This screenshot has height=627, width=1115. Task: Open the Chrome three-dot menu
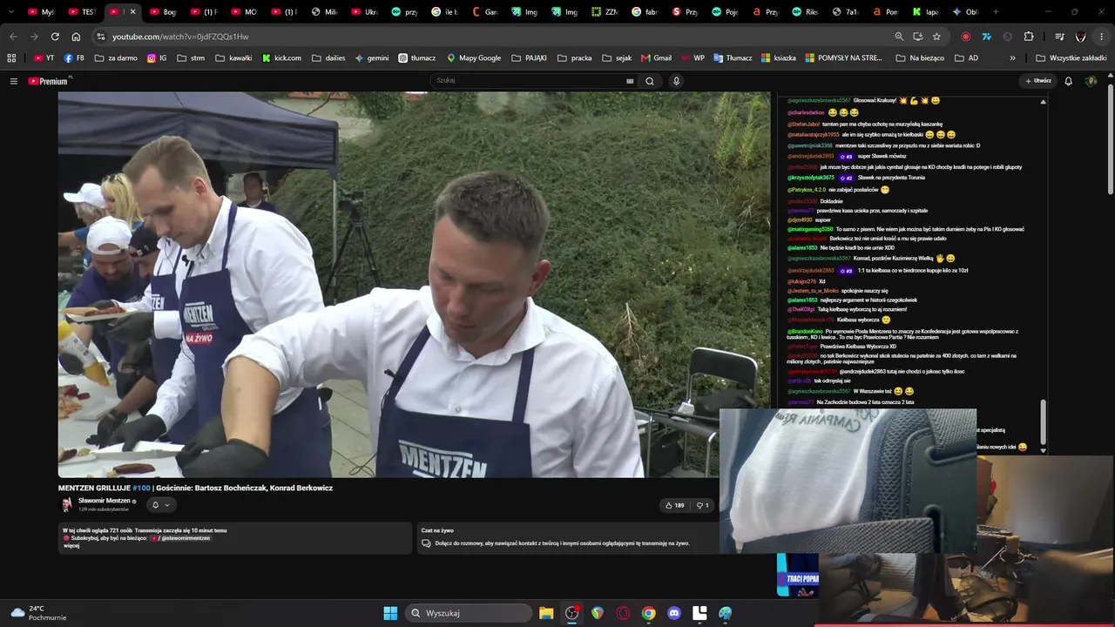(1102, 37)
